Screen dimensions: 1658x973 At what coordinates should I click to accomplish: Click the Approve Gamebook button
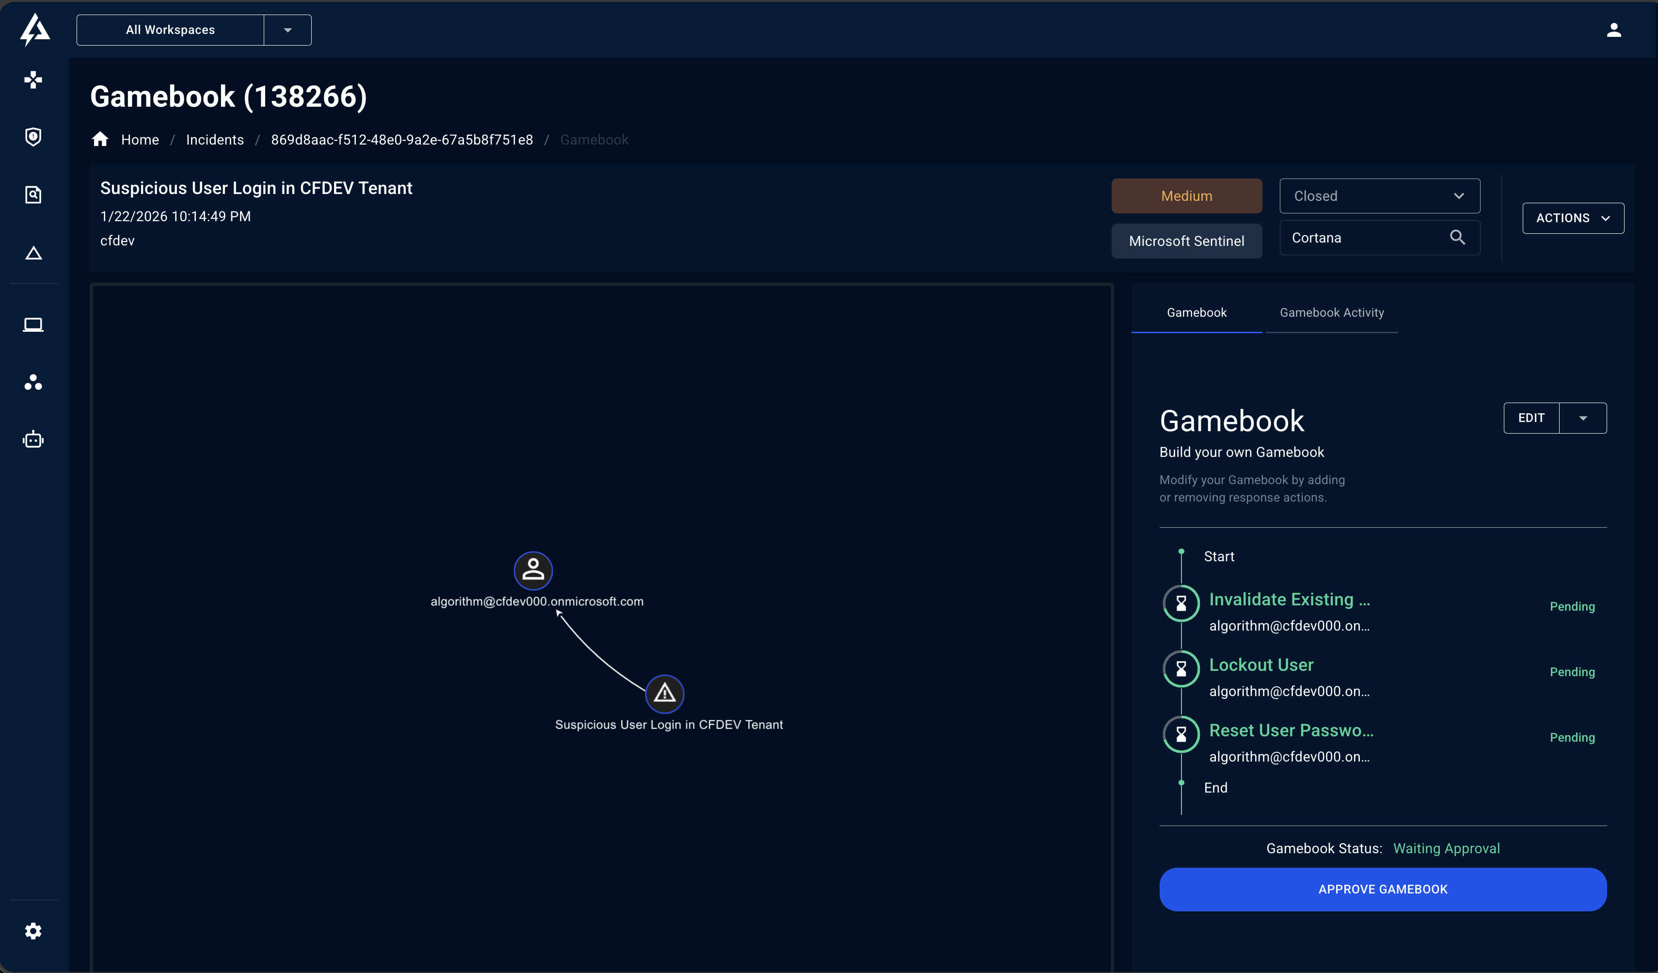[1382, 889]
